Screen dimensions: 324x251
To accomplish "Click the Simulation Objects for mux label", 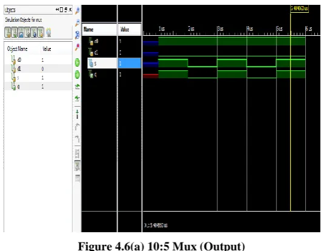I will (x=24, y=20).
